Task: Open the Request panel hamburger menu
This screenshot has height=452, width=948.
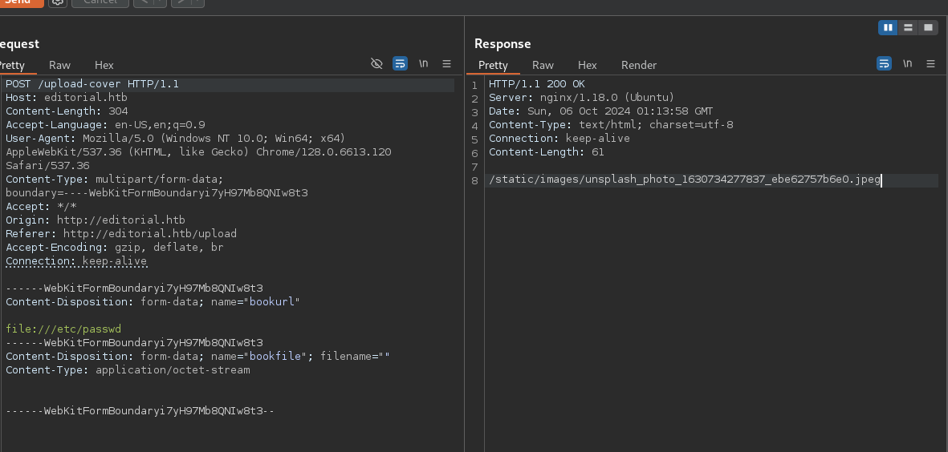Action: (447, 63)
